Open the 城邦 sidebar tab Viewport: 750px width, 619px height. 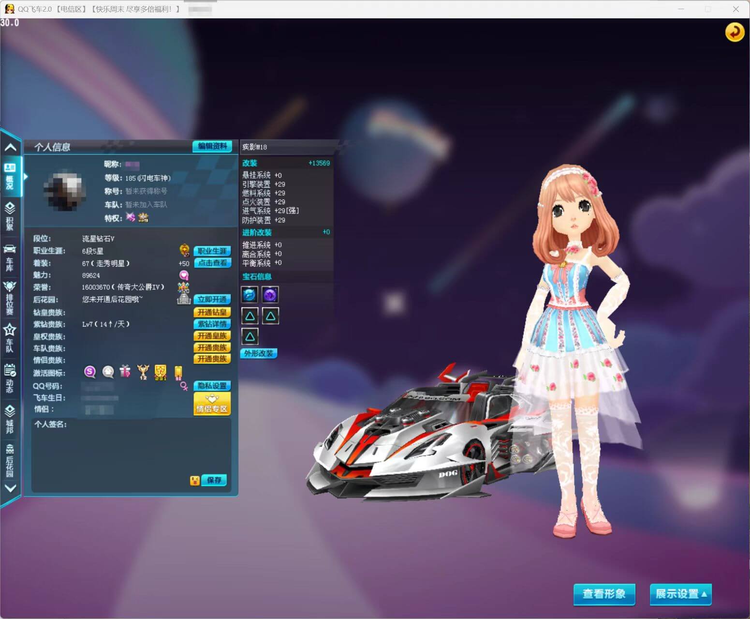10,419
